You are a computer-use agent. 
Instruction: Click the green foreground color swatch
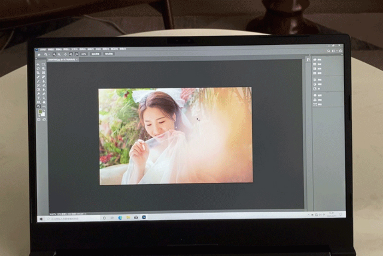40,112
